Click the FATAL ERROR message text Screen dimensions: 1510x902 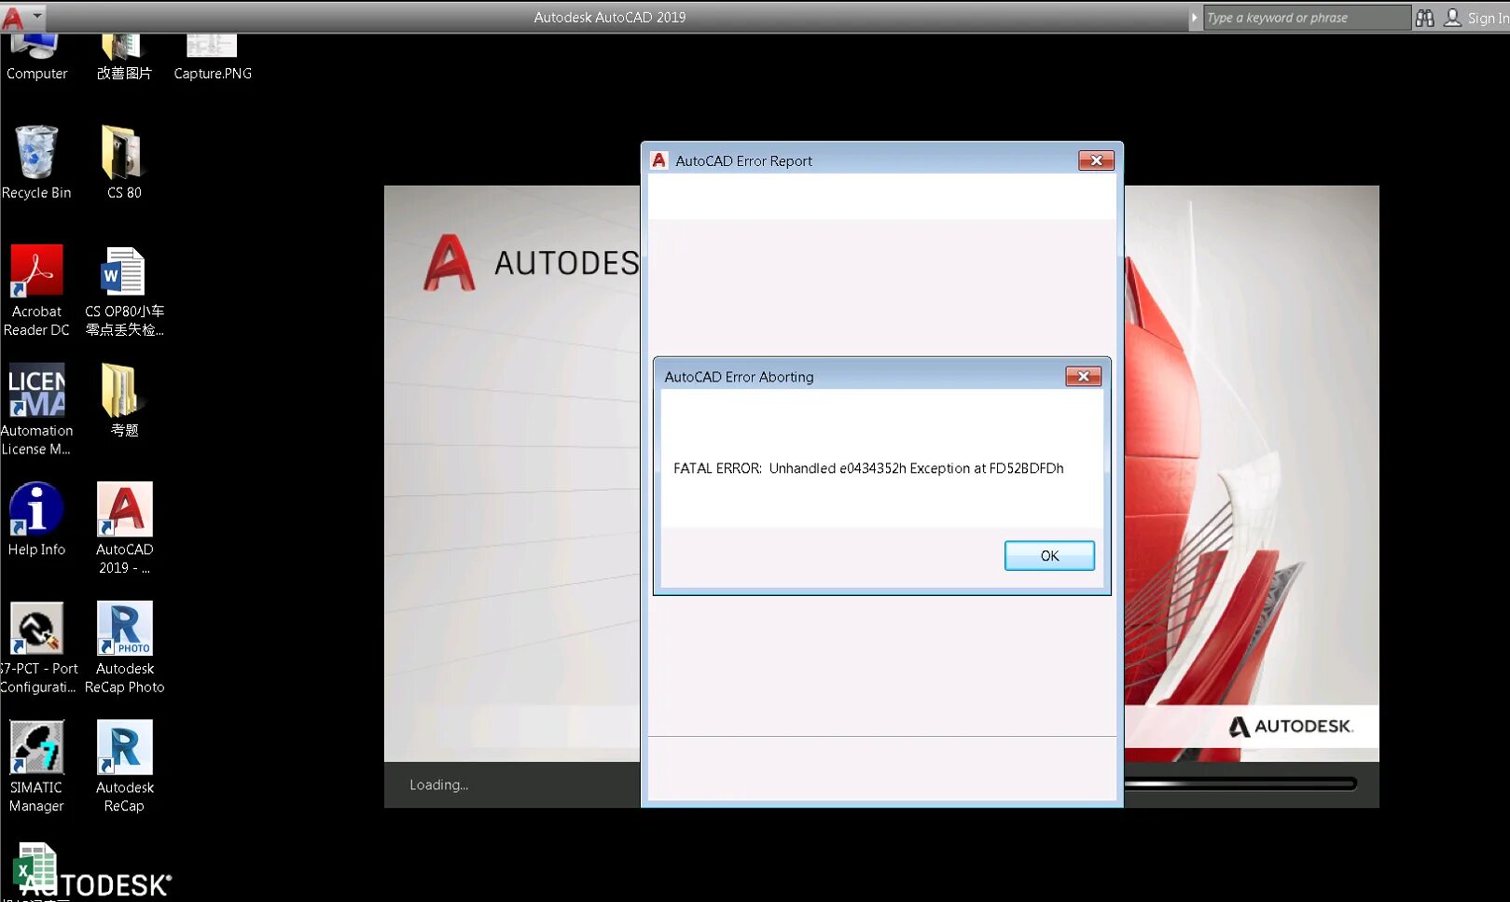[868, 468]
